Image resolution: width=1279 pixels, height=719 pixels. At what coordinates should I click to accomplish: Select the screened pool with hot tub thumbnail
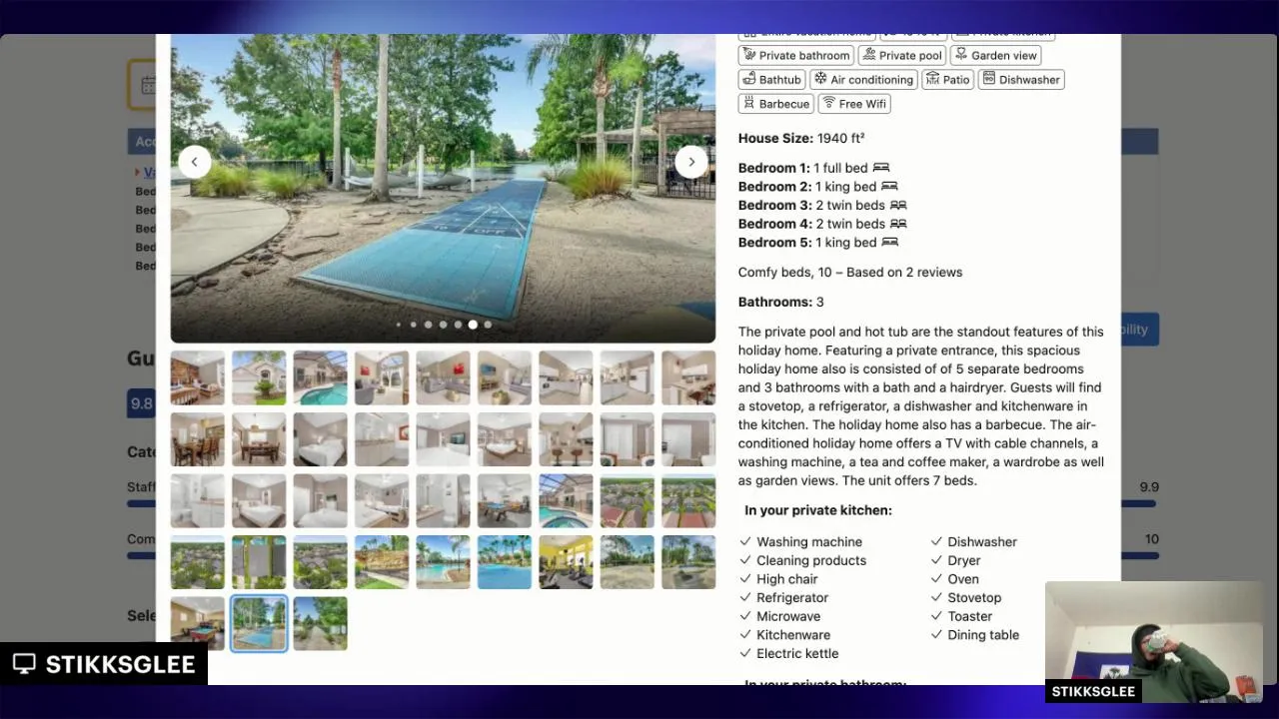pyautogui.click(x=566, y=501)
